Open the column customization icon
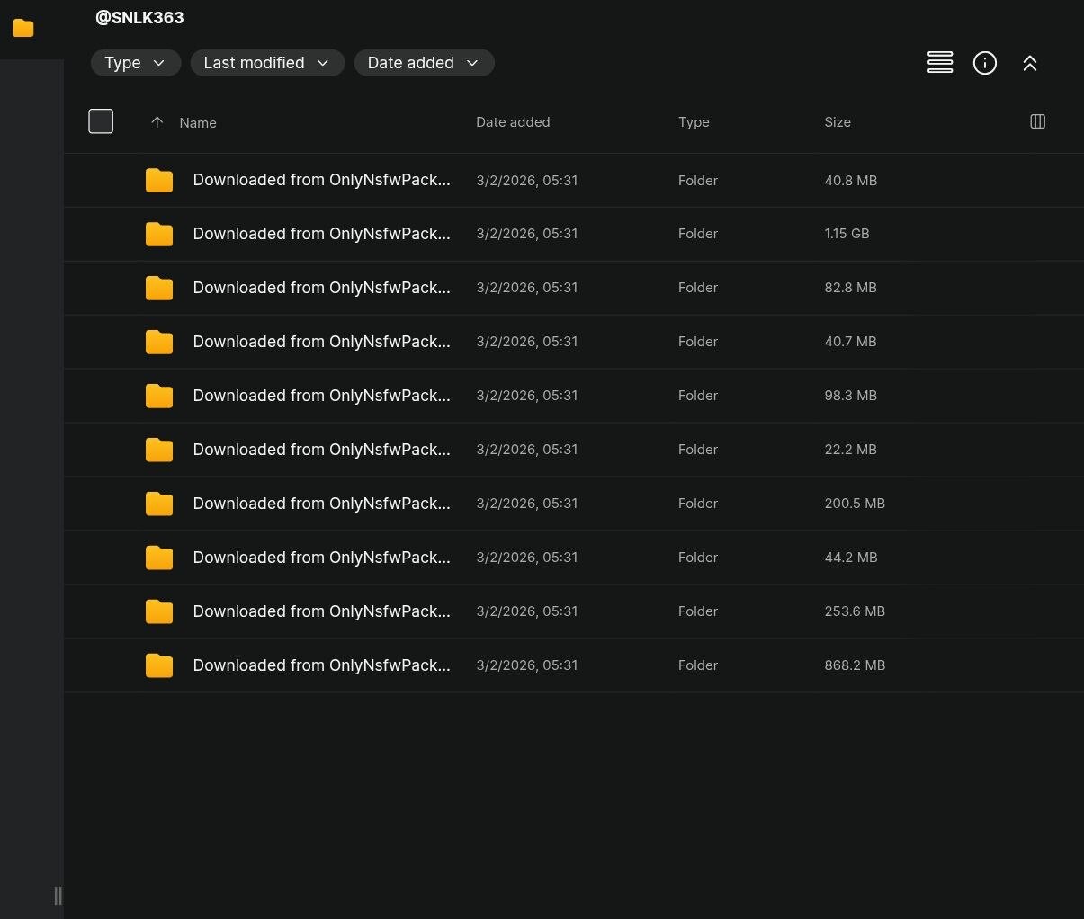 coord(1036,121)
